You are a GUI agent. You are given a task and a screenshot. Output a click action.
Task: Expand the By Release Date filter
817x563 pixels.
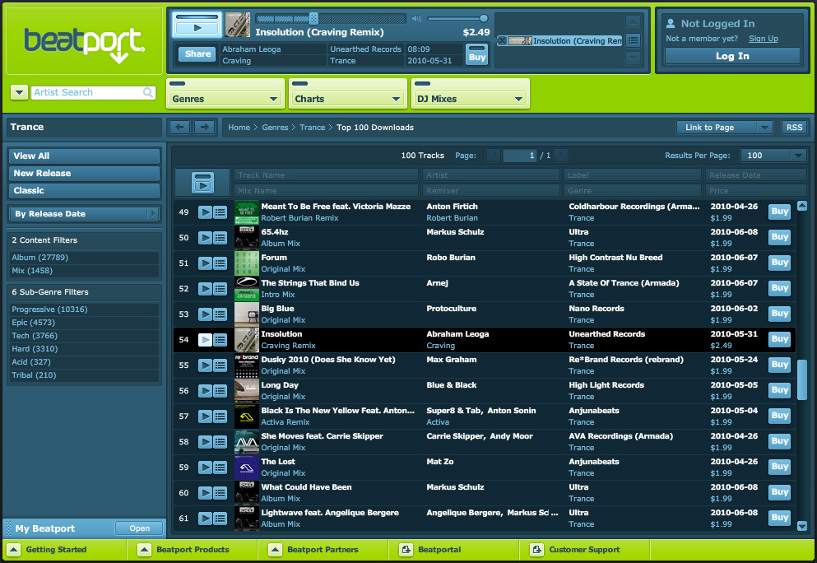click(x=83, y=214)
